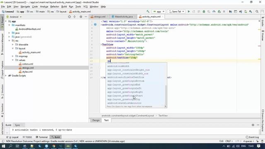
Task: Open the File menu
Action: [3, 7]
